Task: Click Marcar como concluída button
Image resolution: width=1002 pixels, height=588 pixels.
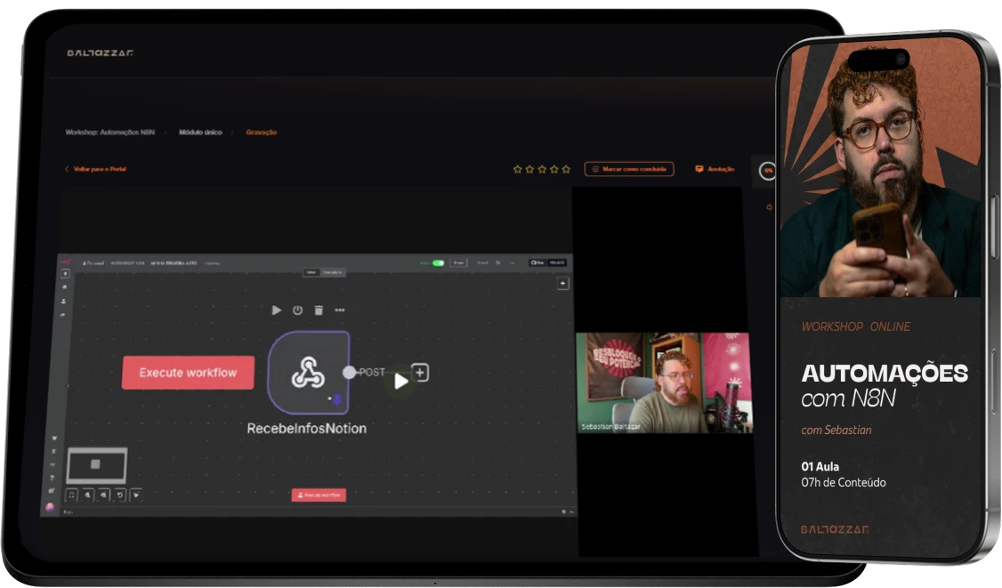Action: [x=629, y=169]
